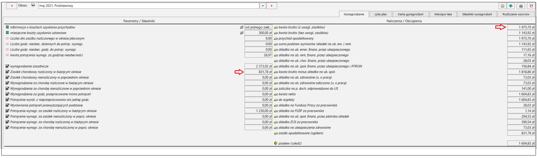Click the printer icon button

click(521, 6)
